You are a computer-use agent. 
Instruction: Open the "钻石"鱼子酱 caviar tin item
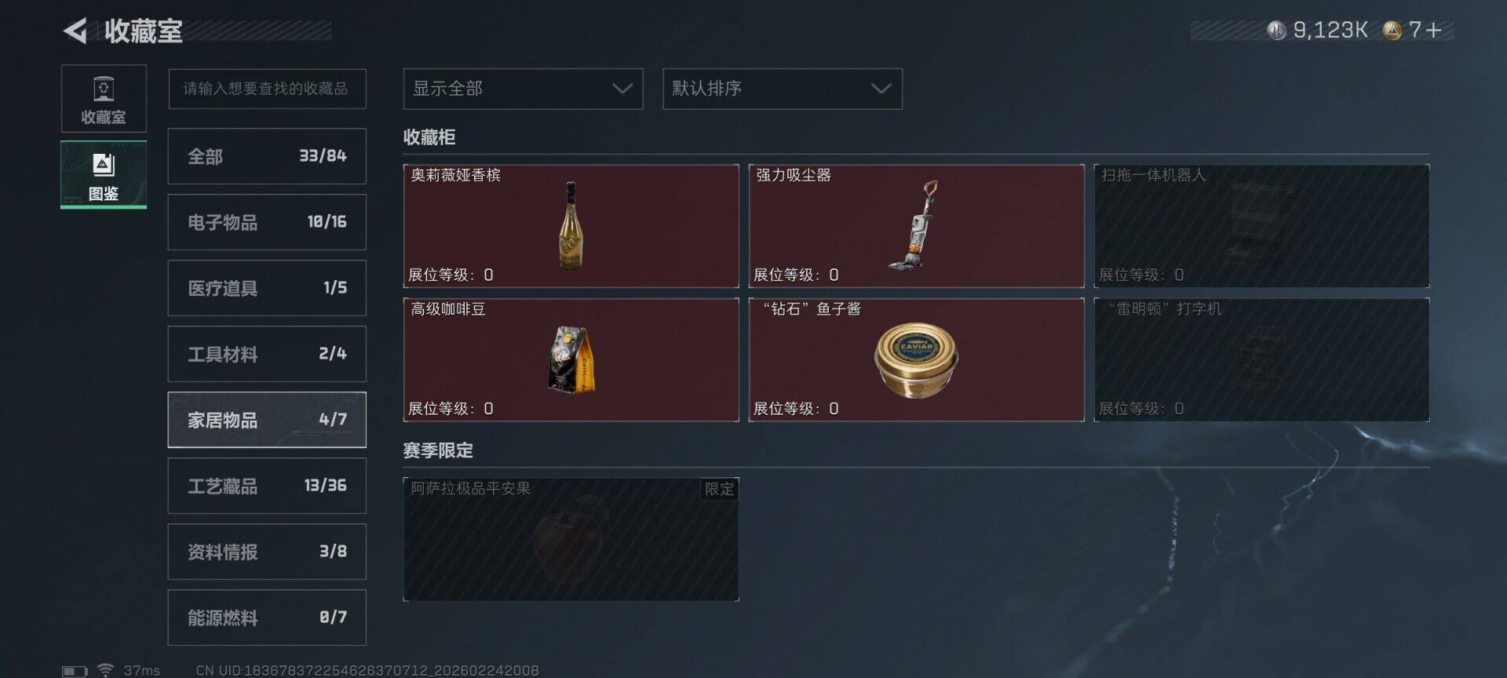916,359
